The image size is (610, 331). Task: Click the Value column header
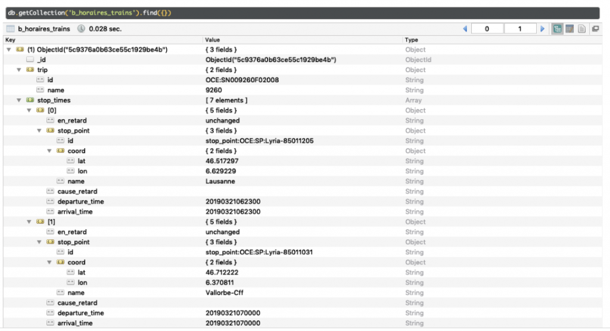[212, 40]
